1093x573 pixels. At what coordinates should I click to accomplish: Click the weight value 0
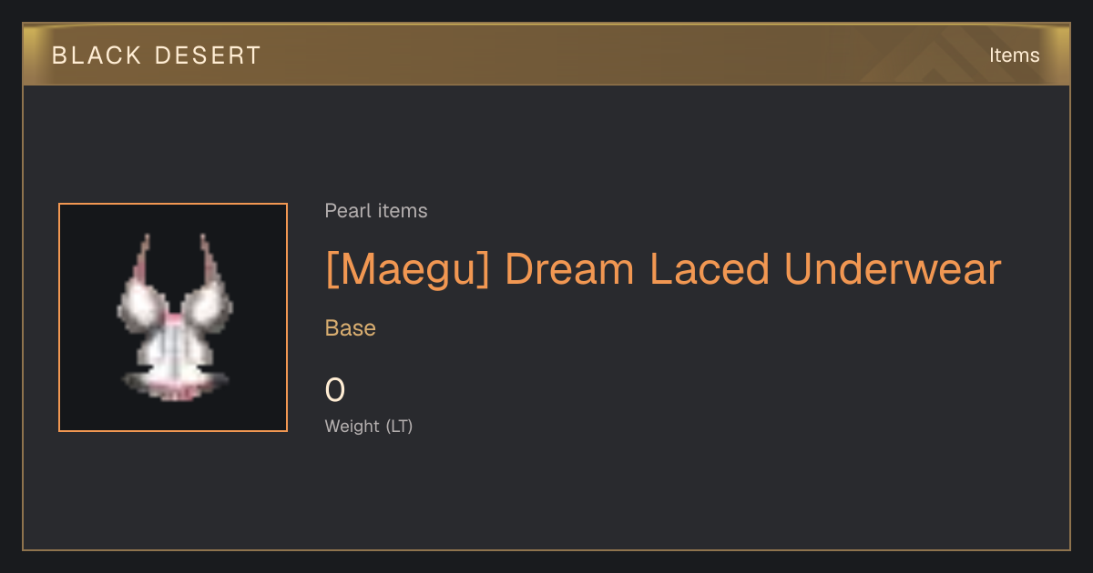[x=335, y=390]
